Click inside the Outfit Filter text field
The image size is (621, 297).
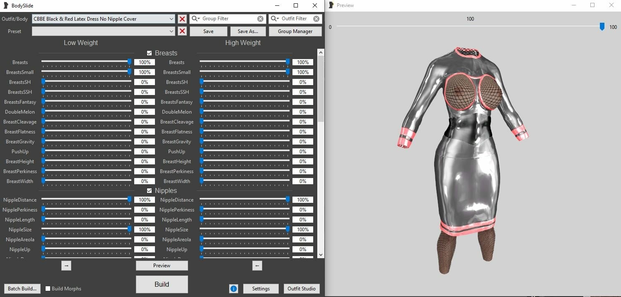(296, 19)
